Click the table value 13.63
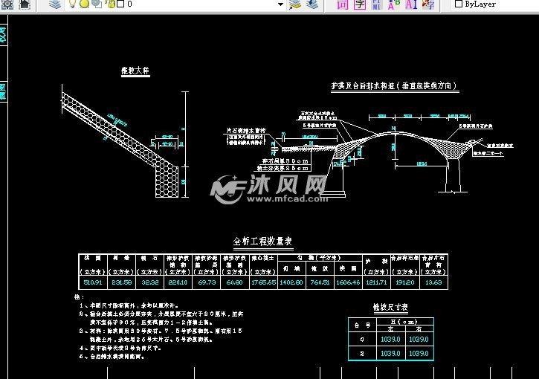This screenshot has height=379, width=539. tap(433, 282)
